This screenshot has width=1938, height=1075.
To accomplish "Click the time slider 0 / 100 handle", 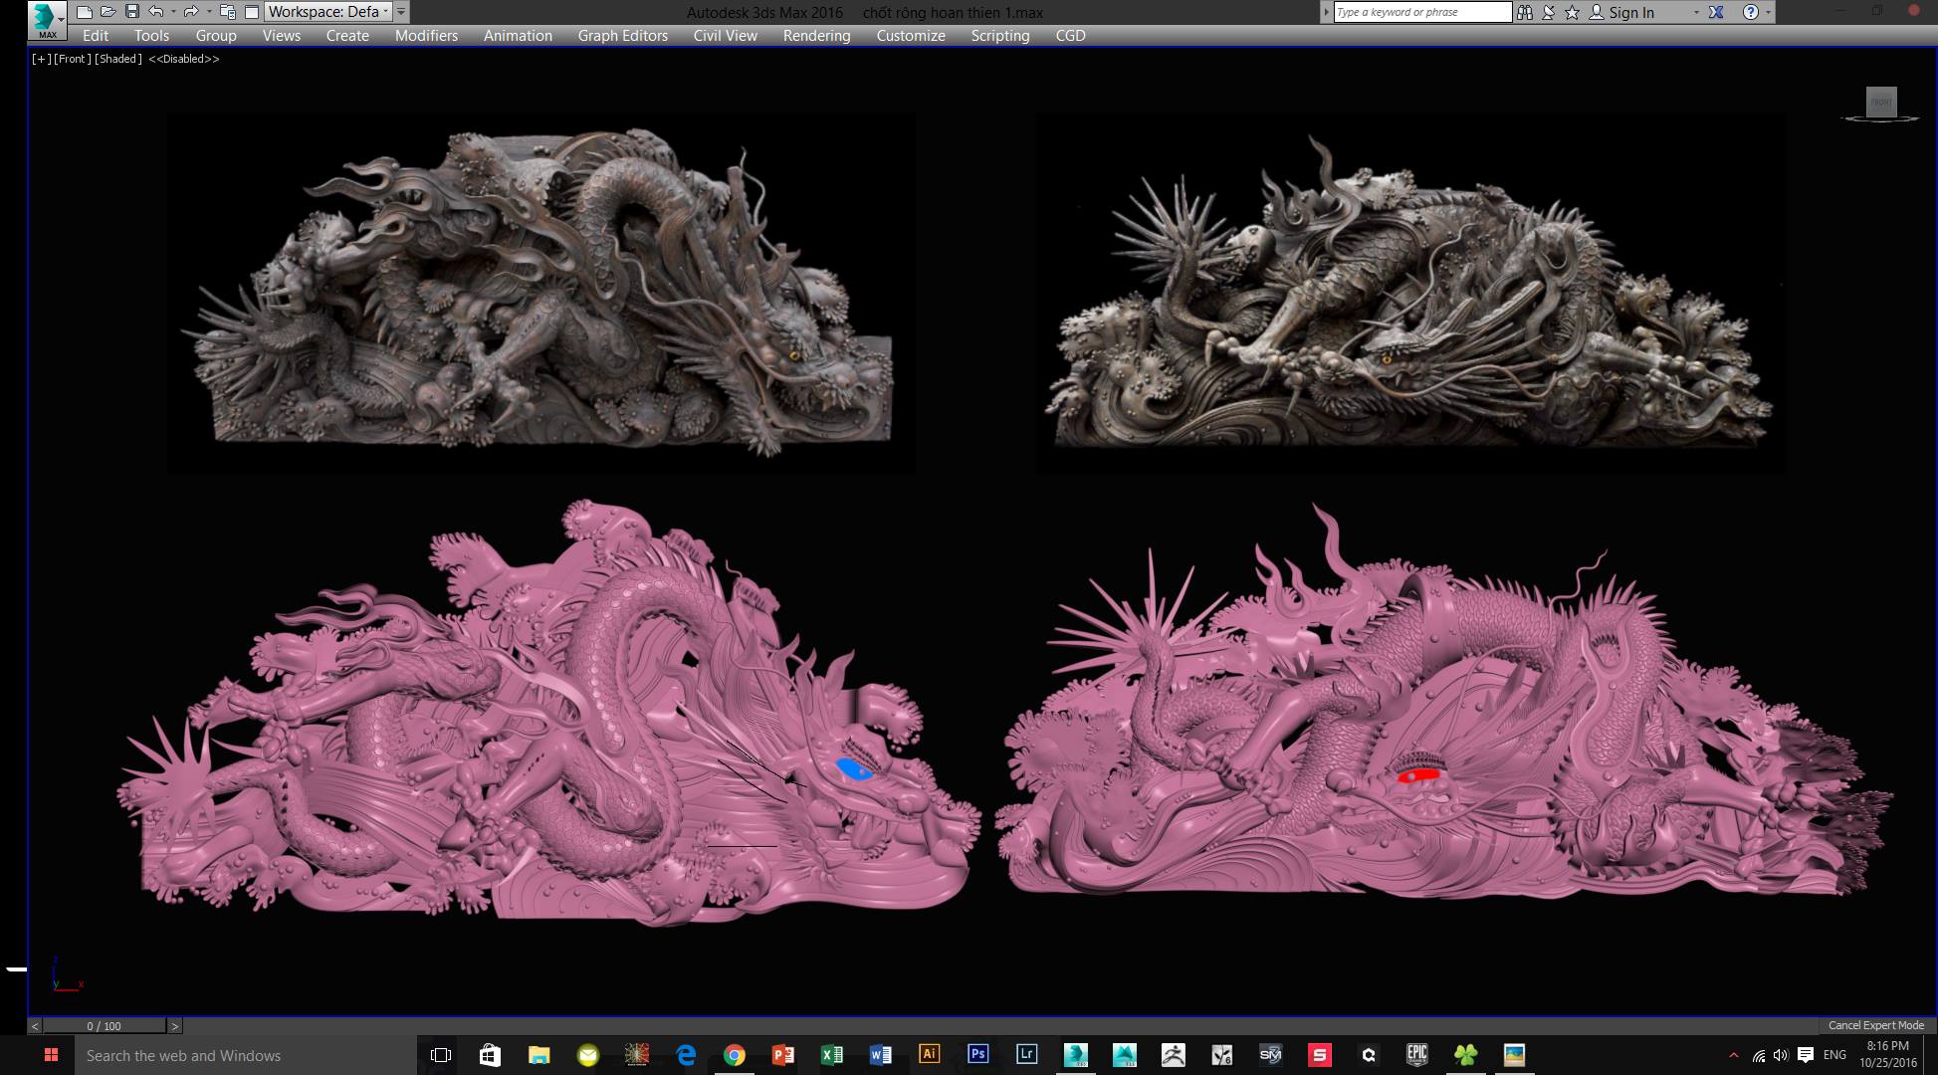I will point(104,1025).
